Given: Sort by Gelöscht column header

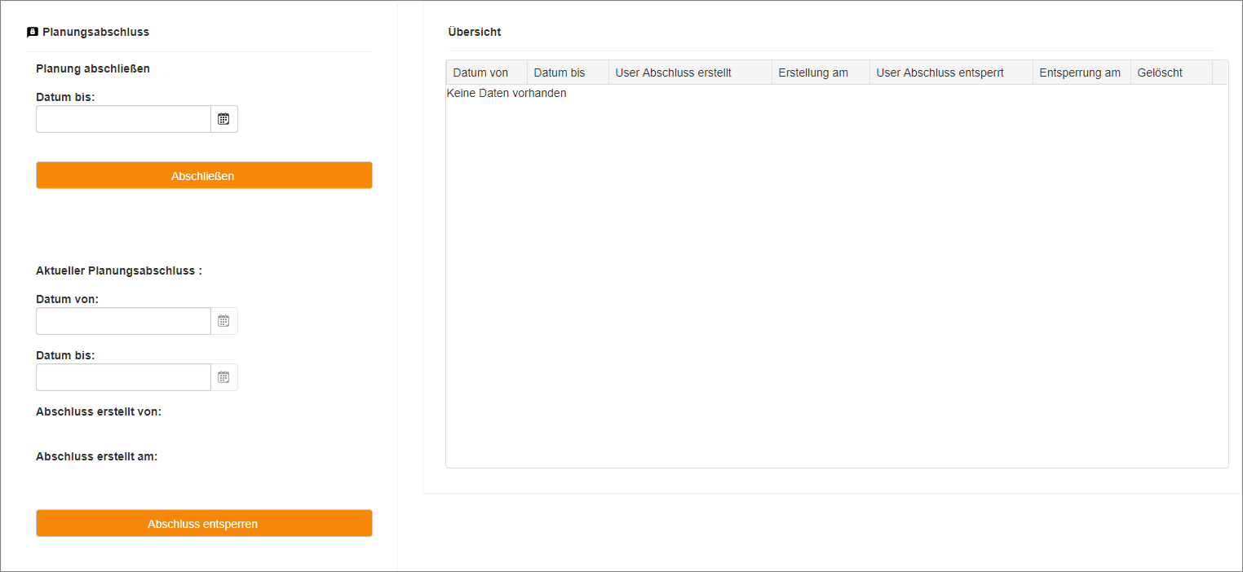Looking at the screenshot, I should [1171, 73].
